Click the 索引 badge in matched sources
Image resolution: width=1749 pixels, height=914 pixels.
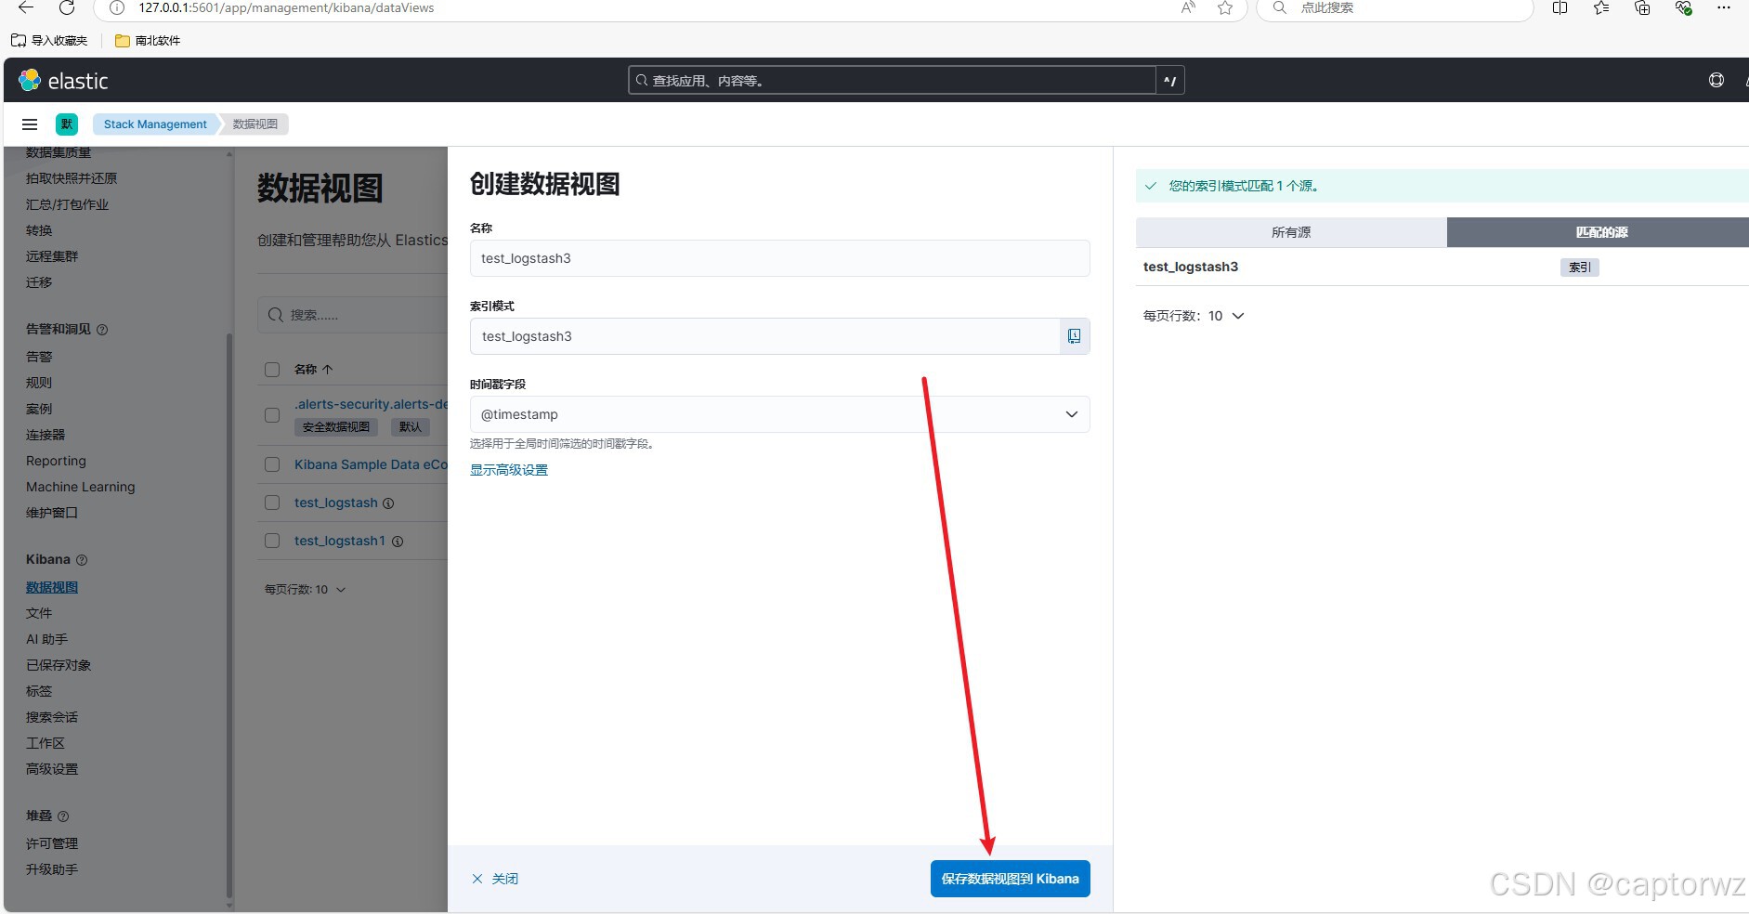pos(1579,268)
